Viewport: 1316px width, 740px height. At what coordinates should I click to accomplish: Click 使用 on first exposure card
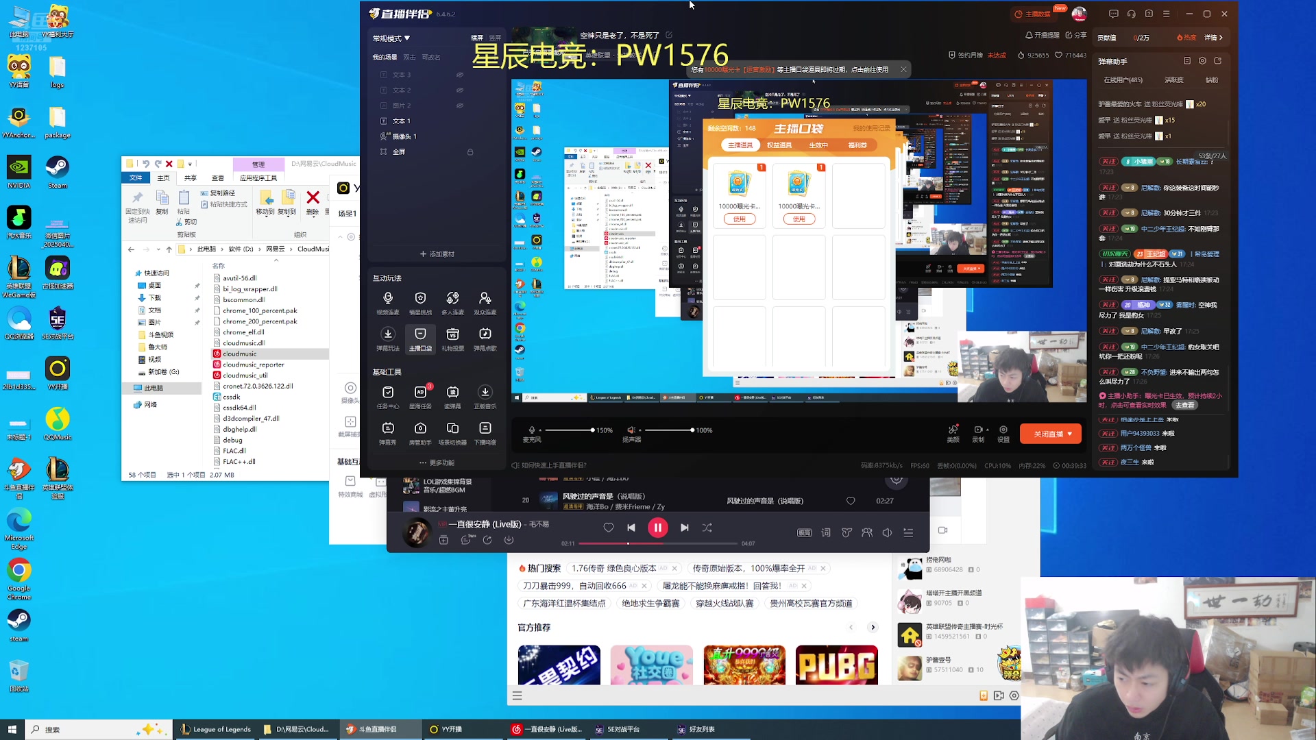point(739,219)
